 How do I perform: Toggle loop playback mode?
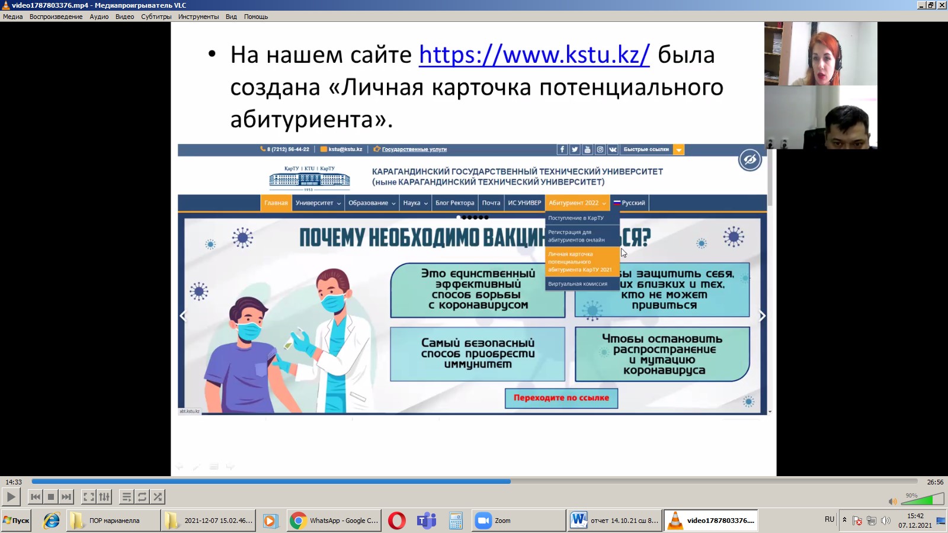tap(142, 497)
